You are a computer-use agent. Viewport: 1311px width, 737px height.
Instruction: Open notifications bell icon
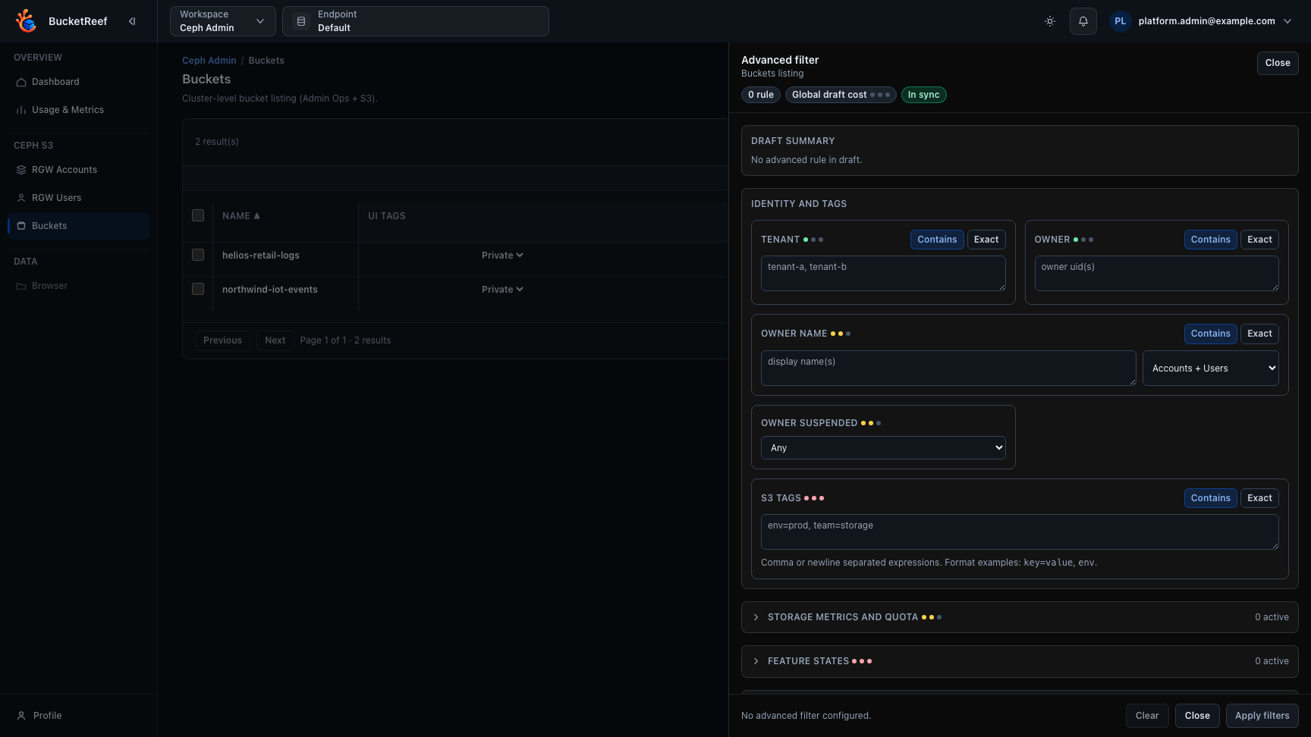click(1083, 21)
